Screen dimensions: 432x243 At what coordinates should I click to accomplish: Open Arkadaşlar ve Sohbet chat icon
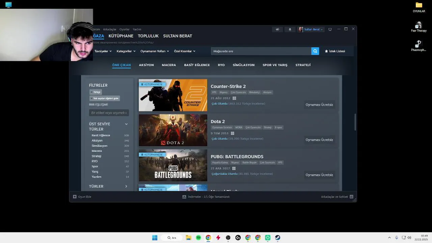(351, 197)
